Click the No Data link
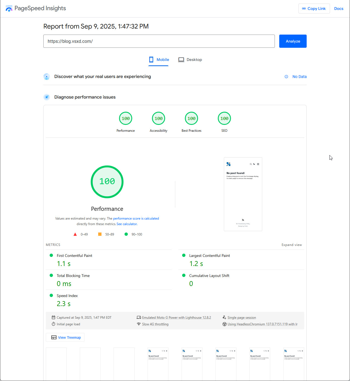Screen dimensions: 350x381 [x=300, y=77]
